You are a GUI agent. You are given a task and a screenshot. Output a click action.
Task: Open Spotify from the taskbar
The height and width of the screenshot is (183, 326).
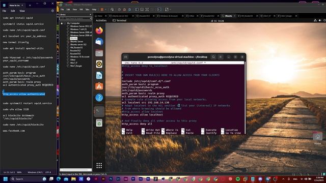coord(238,179)
